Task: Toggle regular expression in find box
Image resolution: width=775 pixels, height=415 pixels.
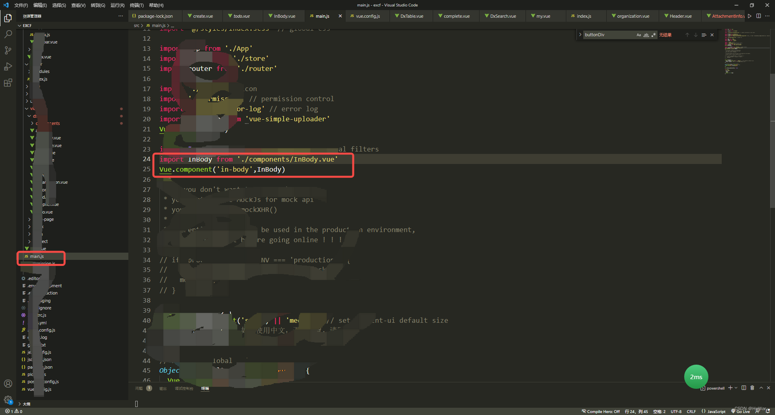Action: (654, 35)
